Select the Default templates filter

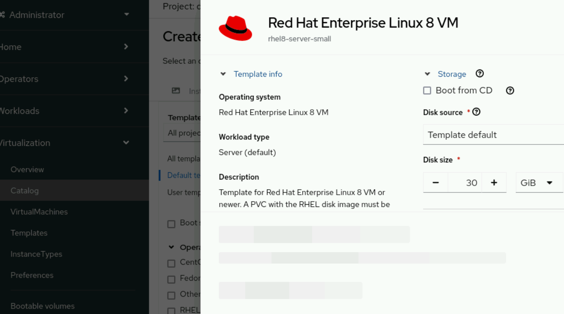(x=184, y=175)
